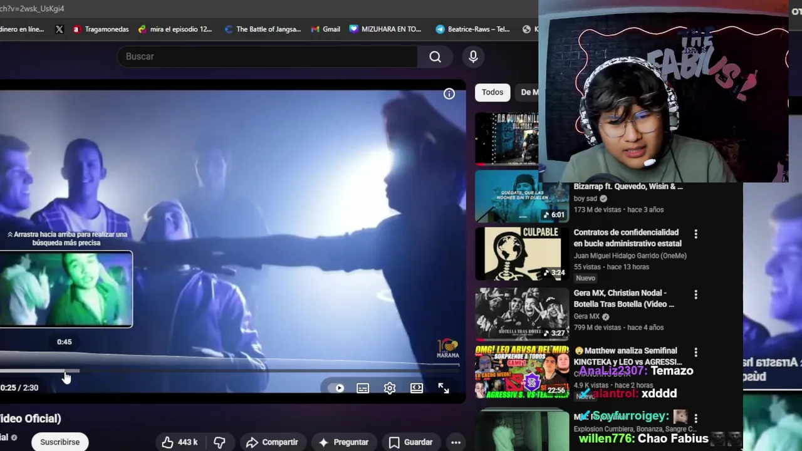The width and height of the screenshot is (802, 451).
Task: Click the 0:25 / 2:30 time display
Action: (19, 388)
